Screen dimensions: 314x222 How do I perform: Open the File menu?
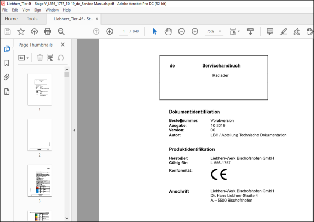point(5,10)
